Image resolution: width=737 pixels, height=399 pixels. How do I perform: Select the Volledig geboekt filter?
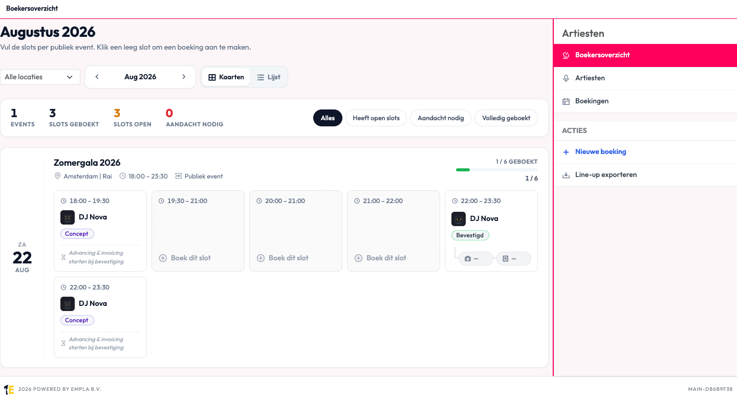506,118
